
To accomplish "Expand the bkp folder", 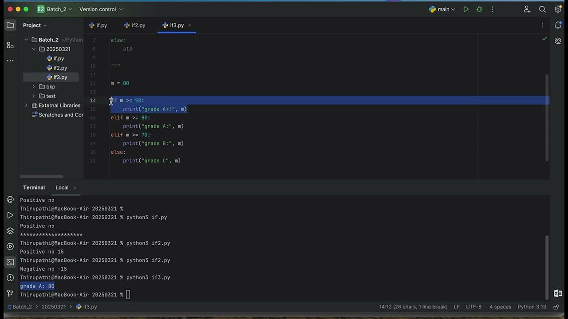I will click(x=34, y=87).
